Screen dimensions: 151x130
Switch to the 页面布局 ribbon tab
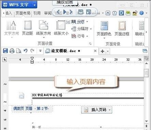point(23,13)
